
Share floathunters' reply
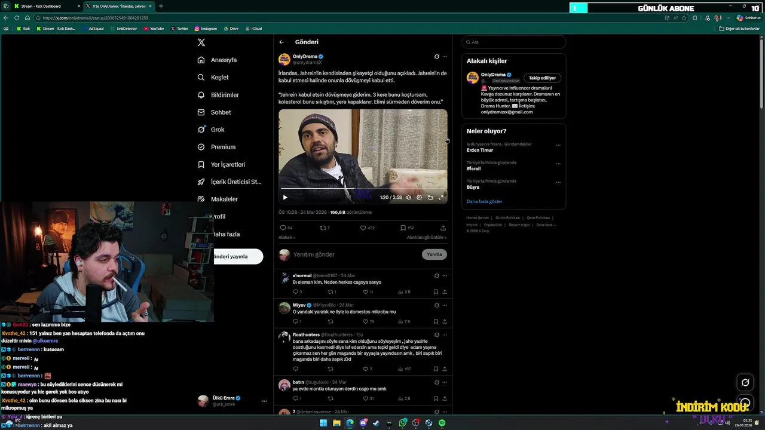445,369
